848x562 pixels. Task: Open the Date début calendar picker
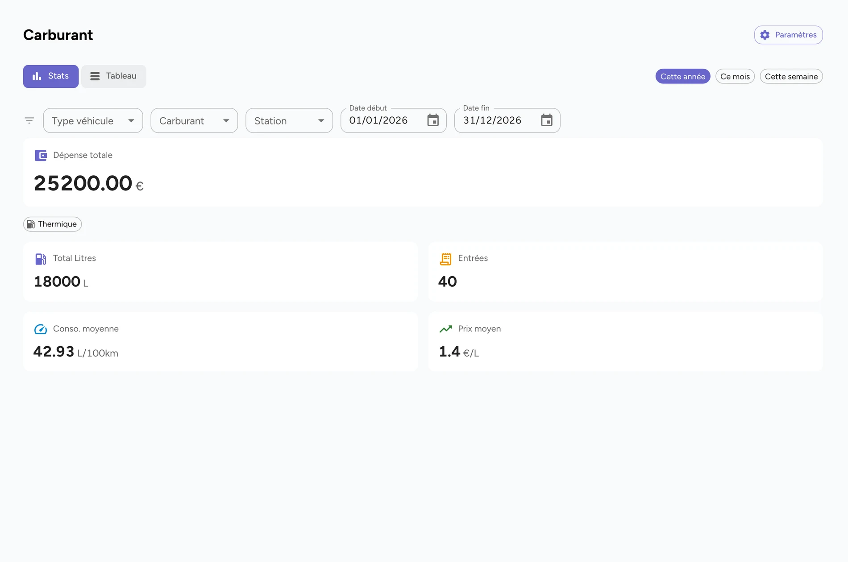click(x=433, y=120)
